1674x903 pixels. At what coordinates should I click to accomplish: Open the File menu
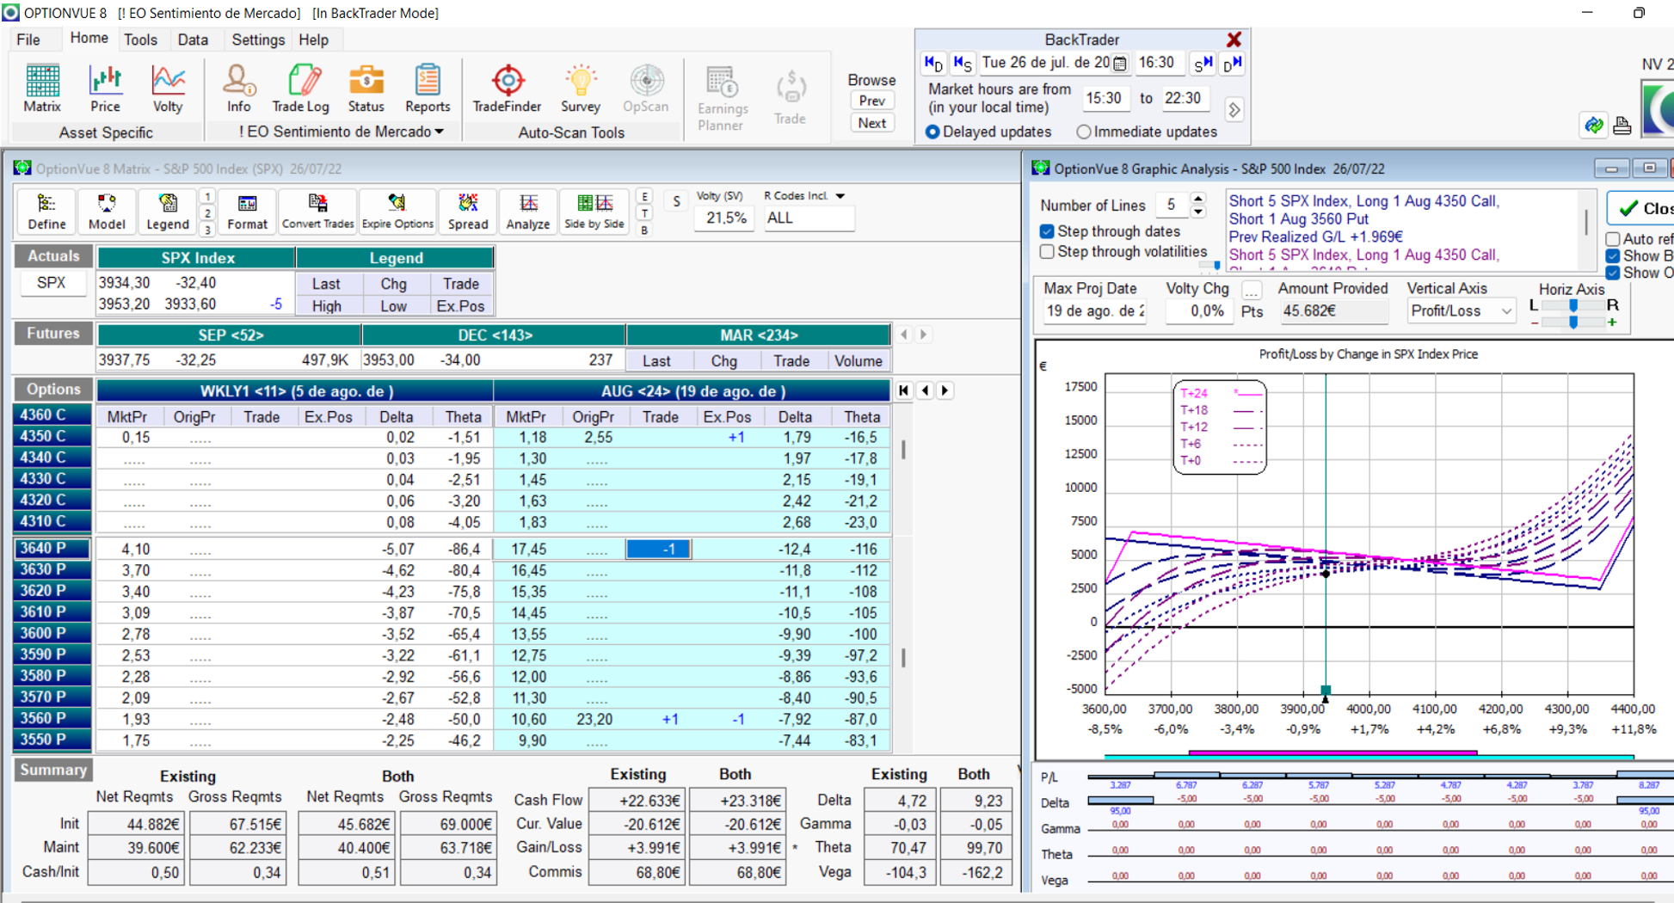click(28, 40)
